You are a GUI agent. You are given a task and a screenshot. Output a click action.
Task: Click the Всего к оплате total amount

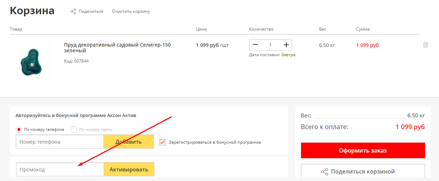click(410, 127)
